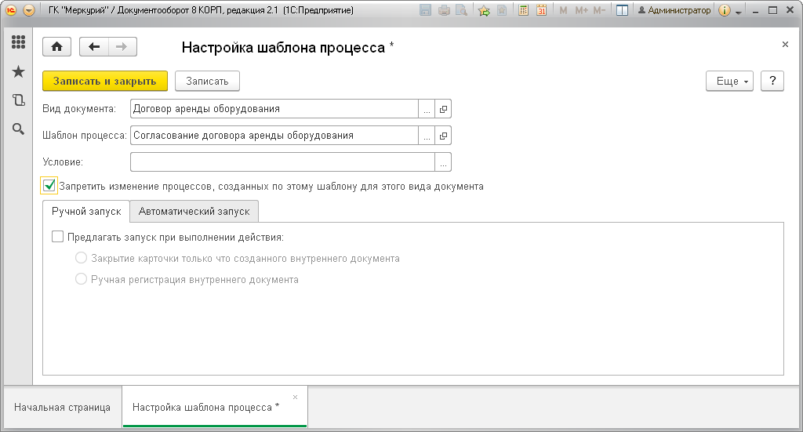Navigate back with left arrow
The image size is (803, 432).
94,47
